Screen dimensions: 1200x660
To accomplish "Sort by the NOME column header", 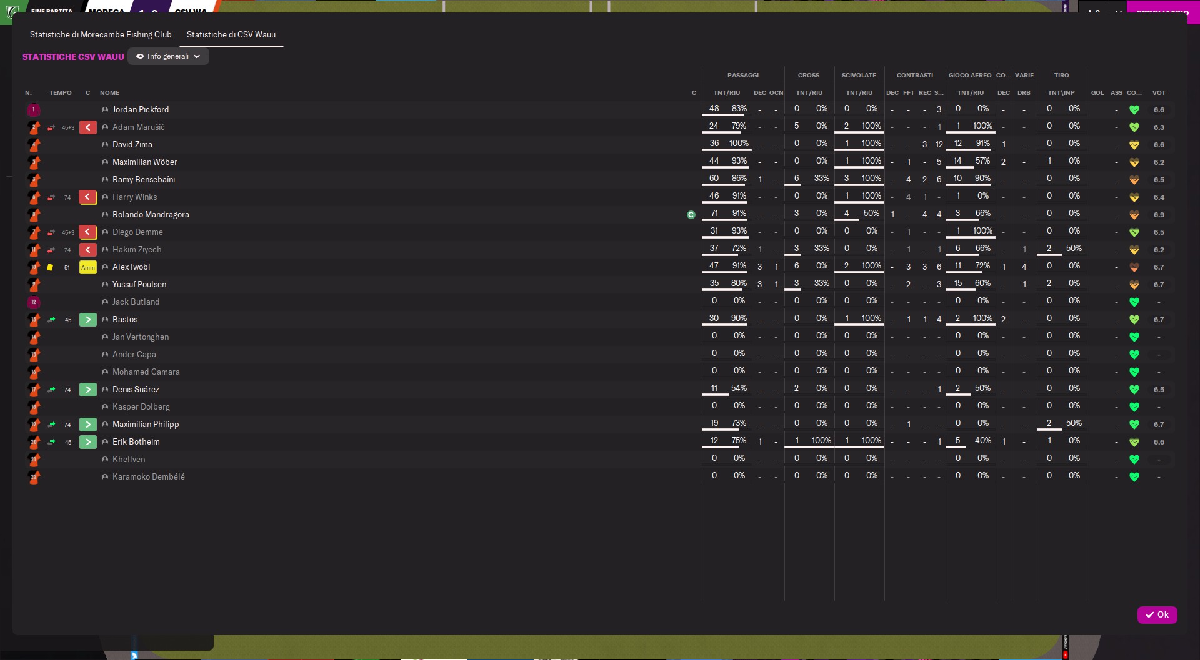I will tap(109, 93).
